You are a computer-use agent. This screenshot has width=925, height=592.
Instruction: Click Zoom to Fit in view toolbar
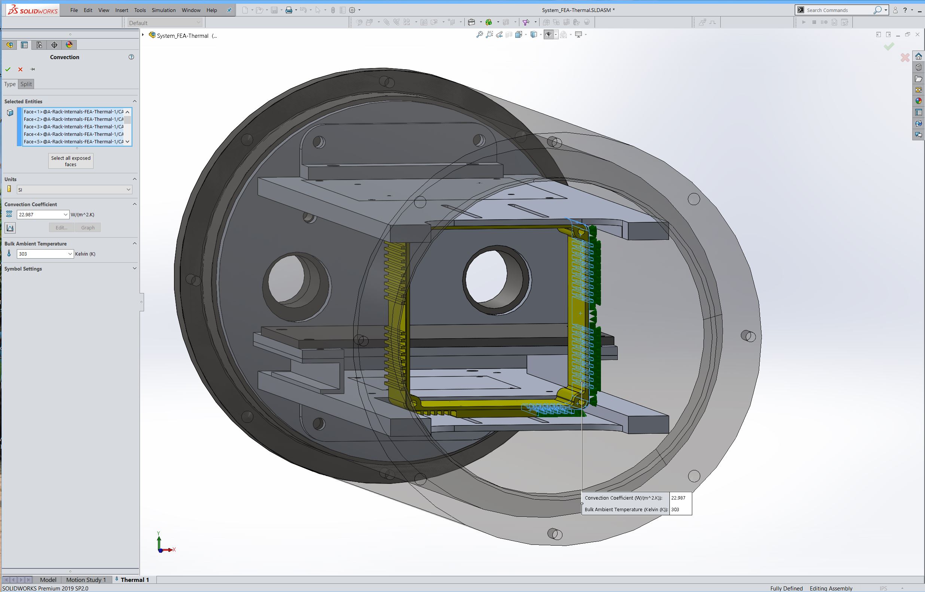(x=479, y=34)
